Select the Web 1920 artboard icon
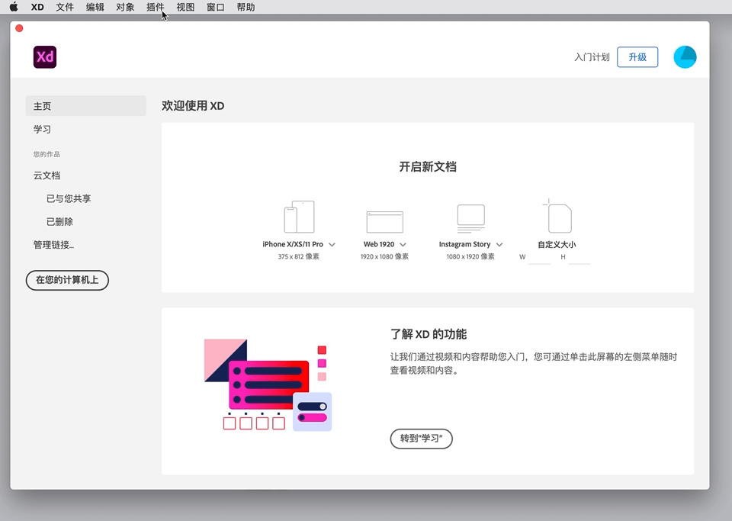This screenshot has width=732, height=521. (384, 222)
